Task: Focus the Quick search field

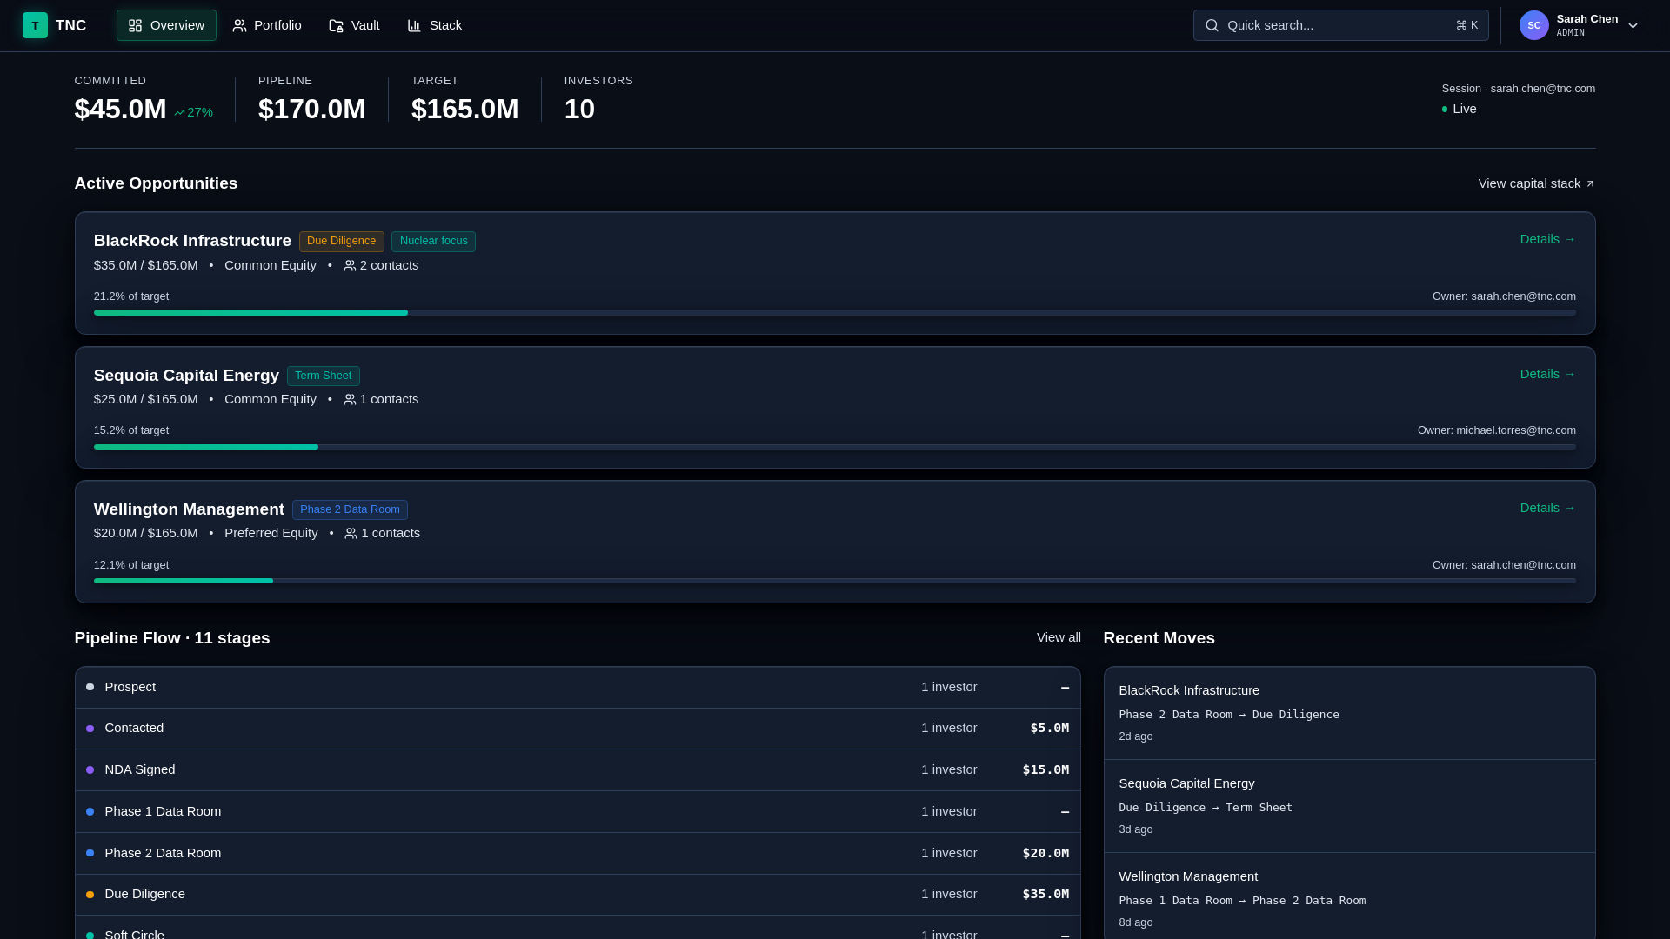Action: (1340, 25)
